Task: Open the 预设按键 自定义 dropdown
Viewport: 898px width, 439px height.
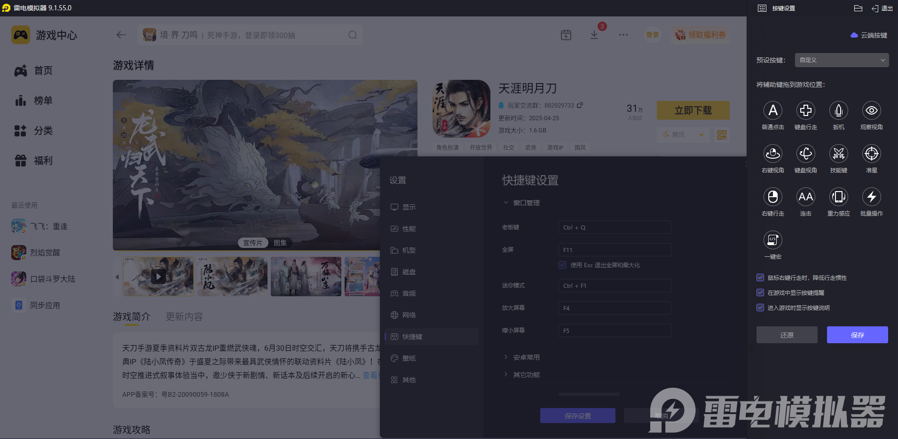Action: tap(841, 60)
